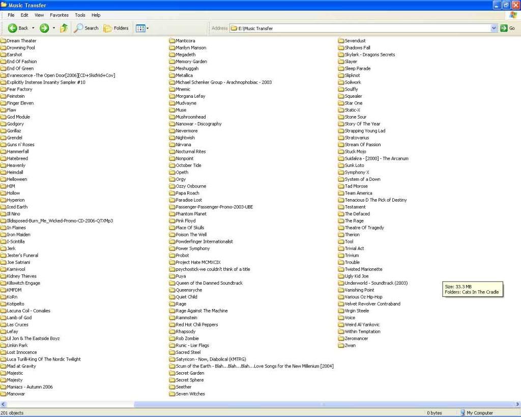Viewport: 521px width, 417px height.
Task: Select the System of a Down folder icon
Action: 341,179
